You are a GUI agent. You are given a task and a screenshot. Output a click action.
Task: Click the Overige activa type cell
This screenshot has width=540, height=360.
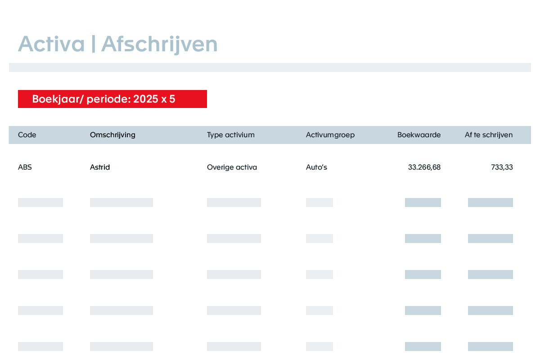click(232, 167)
